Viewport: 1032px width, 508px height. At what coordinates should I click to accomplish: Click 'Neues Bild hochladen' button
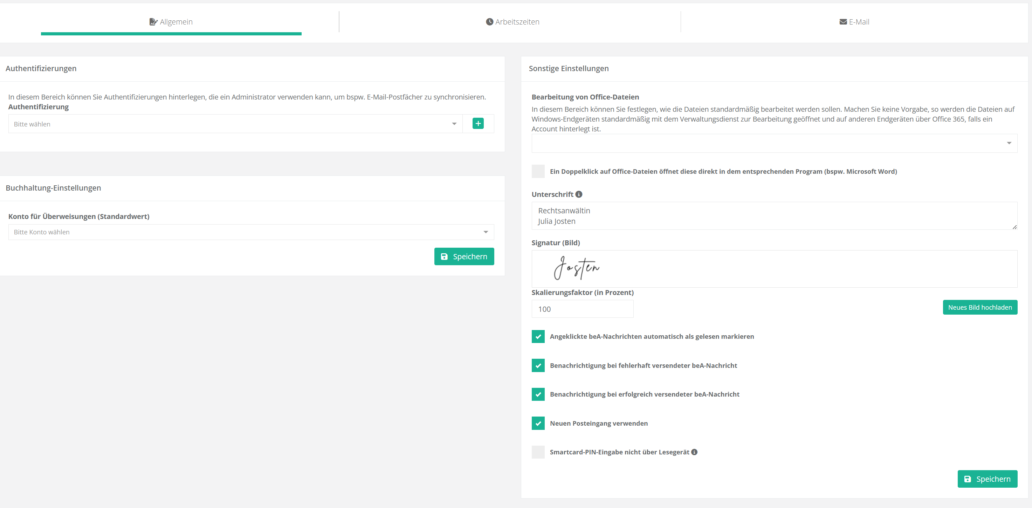click(x=979, y=307)
